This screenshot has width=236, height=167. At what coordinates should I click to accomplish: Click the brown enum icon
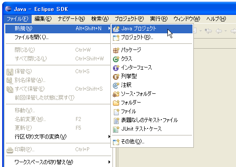[x=116, y=77]
